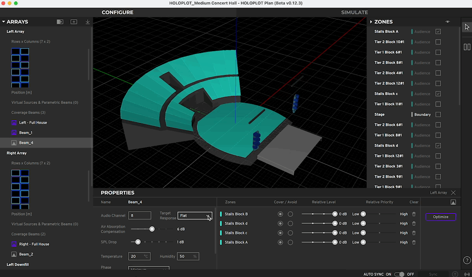Screen dimensions: 472x277
Task: Click the Temperature input field
Action: tap(140, 257)
